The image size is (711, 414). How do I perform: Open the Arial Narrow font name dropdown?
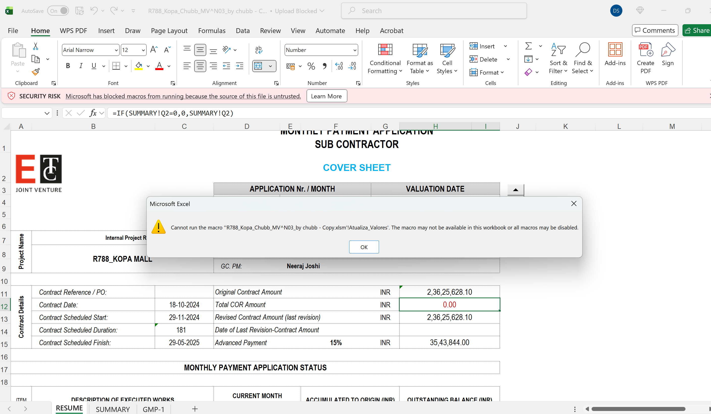[x=116, y=50]
